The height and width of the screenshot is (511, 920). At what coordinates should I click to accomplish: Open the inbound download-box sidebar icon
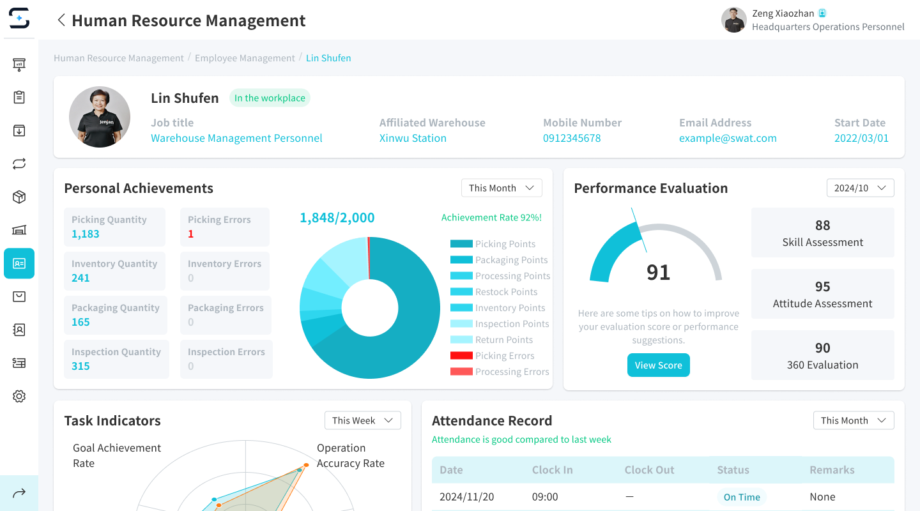pos(19,130)
